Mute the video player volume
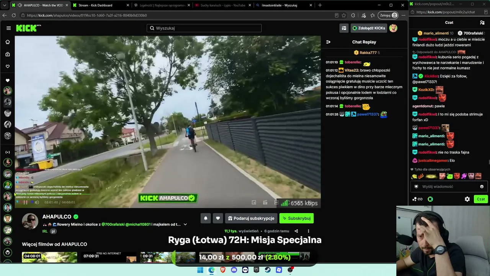The width and height of the screenshot is (490, 276). [37, 202]
